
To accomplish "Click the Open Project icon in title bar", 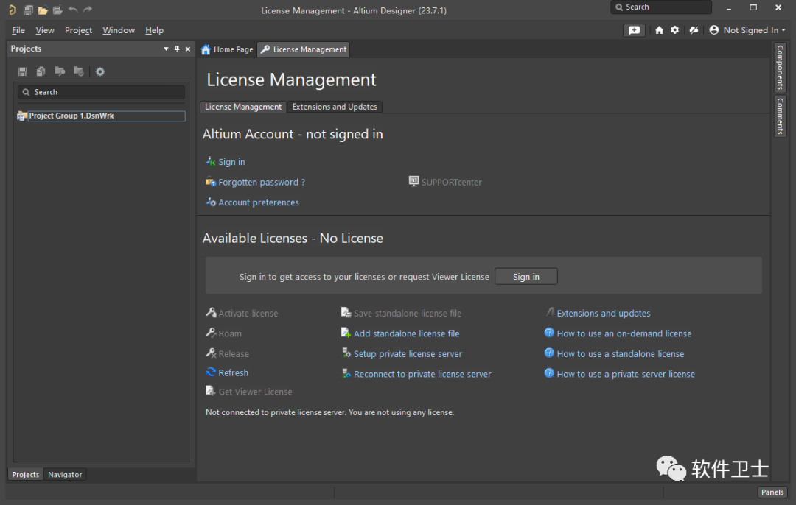I will [58, 10].
